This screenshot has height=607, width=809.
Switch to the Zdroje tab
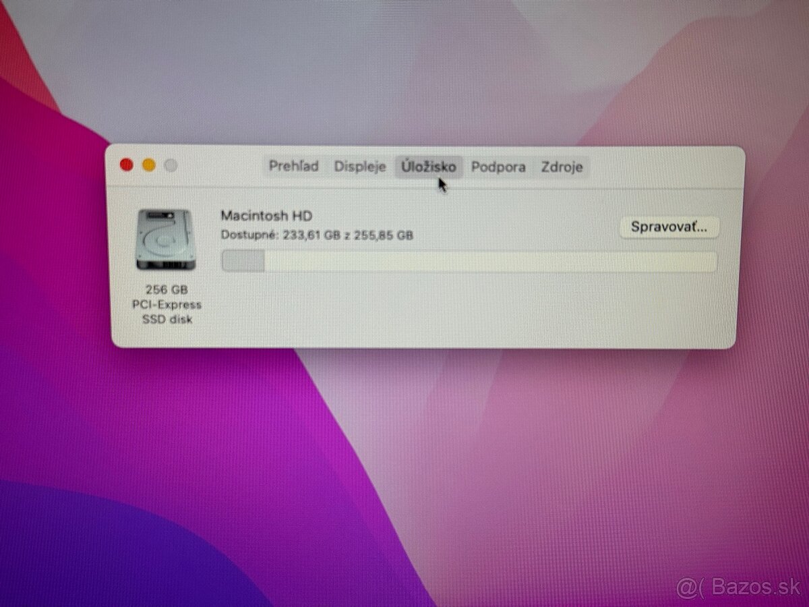pyautogui.click(x=561, y=167)
